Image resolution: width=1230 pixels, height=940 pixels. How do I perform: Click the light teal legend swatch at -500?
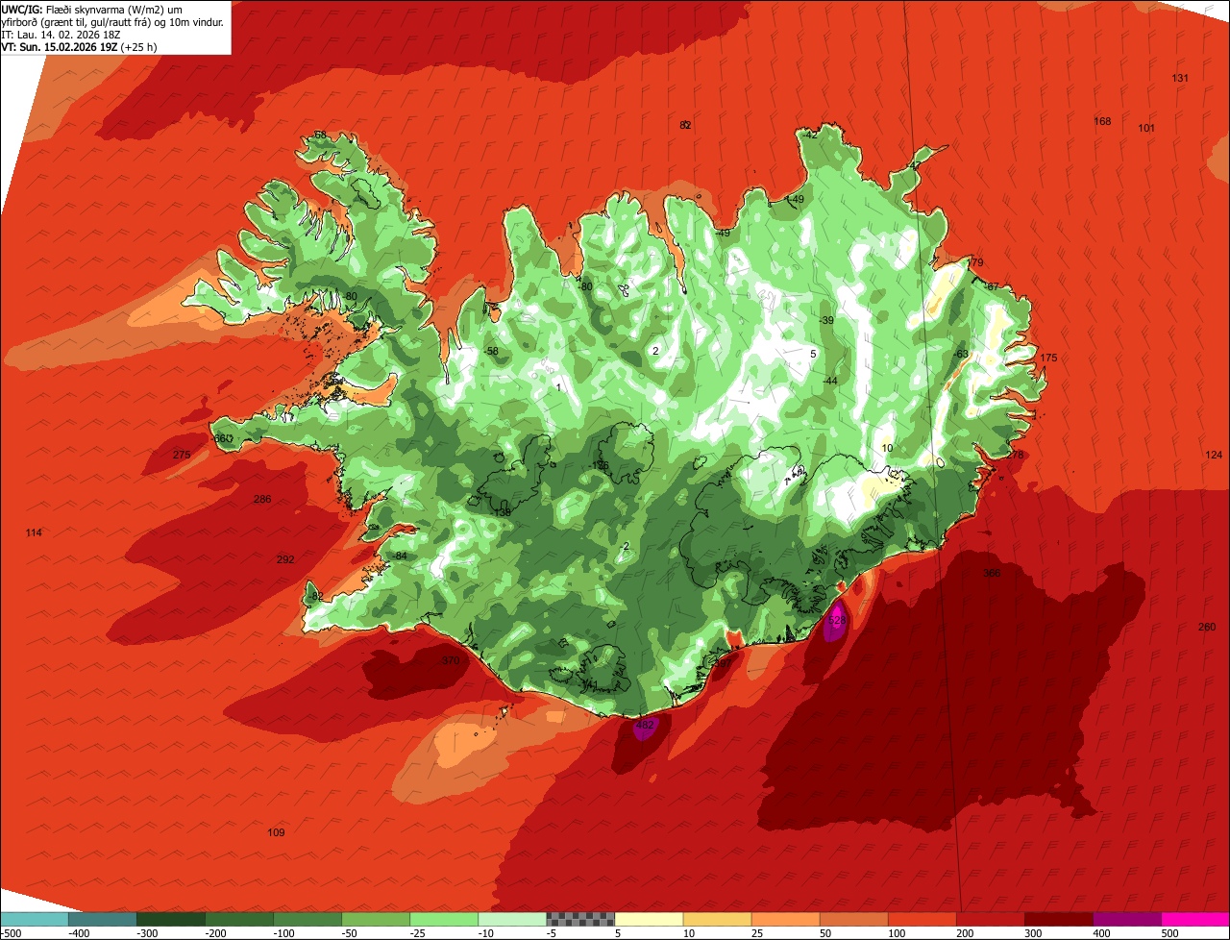pos(35,918)
